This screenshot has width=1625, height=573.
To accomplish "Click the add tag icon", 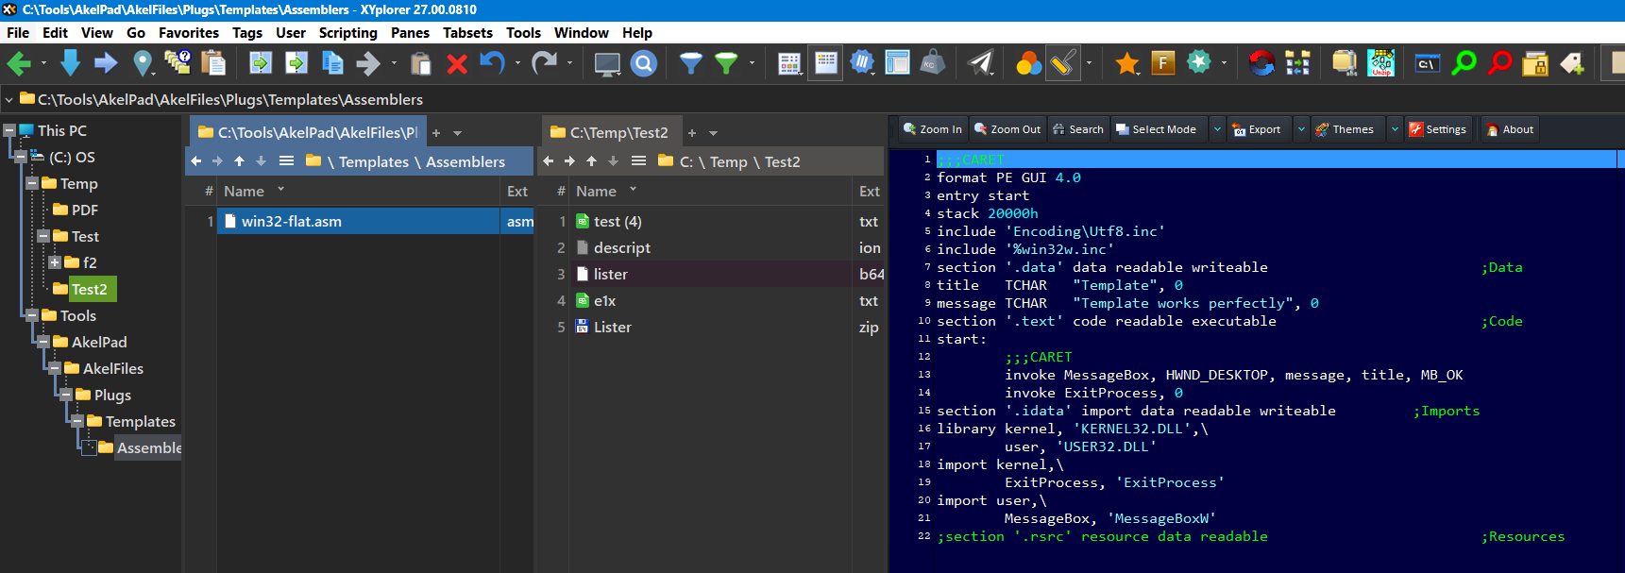I will pyautogui.click(x=1571, y=63).
